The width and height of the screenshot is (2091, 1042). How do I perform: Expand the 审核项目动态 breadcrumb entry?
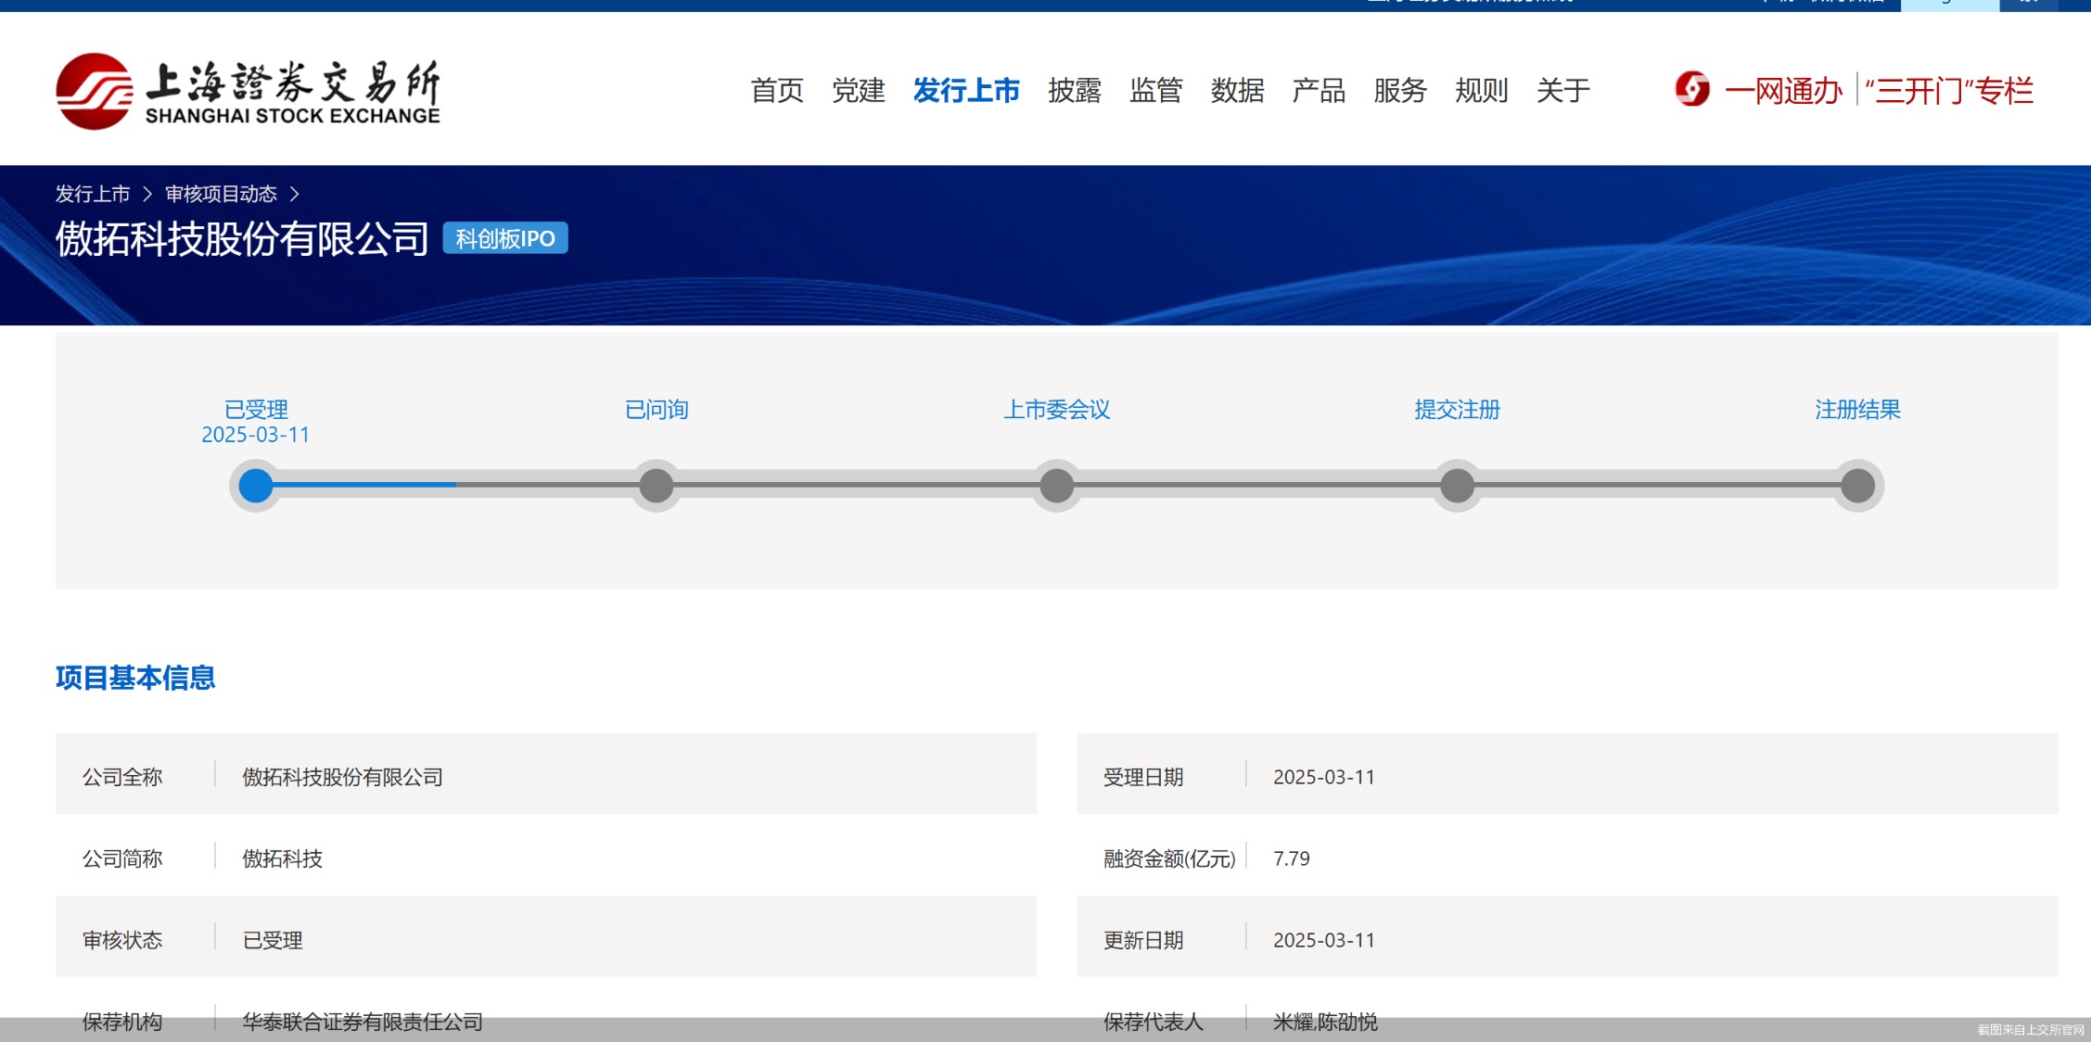pyautogui.click(x=221, y=193)
